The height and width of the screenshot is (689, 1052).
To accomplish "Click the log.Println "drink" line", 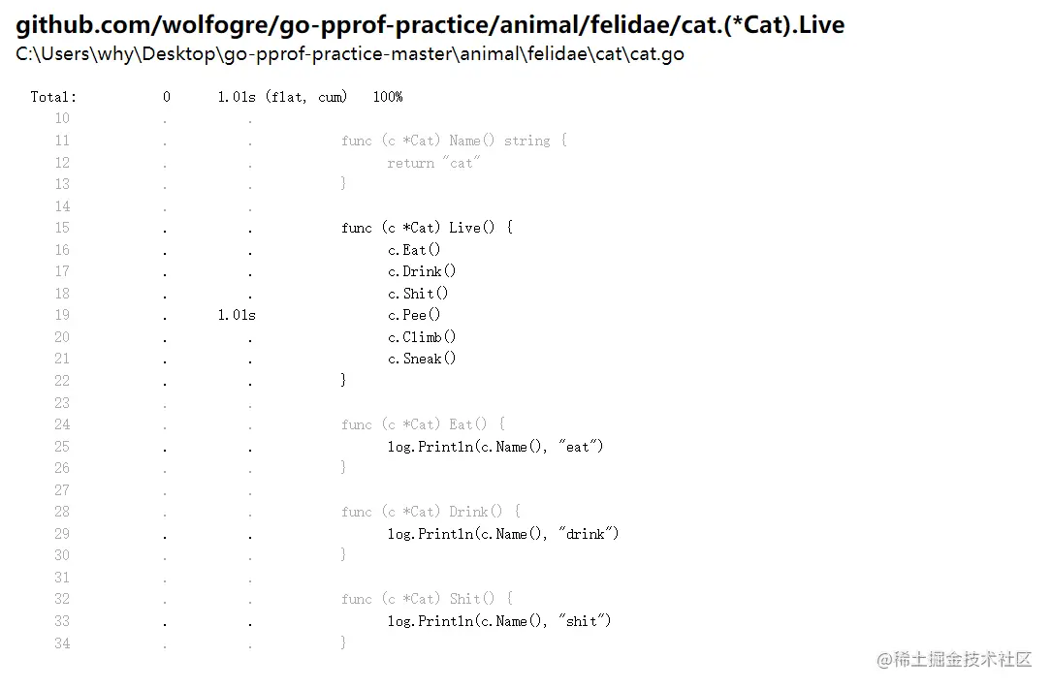I will (x=502, y=534).
